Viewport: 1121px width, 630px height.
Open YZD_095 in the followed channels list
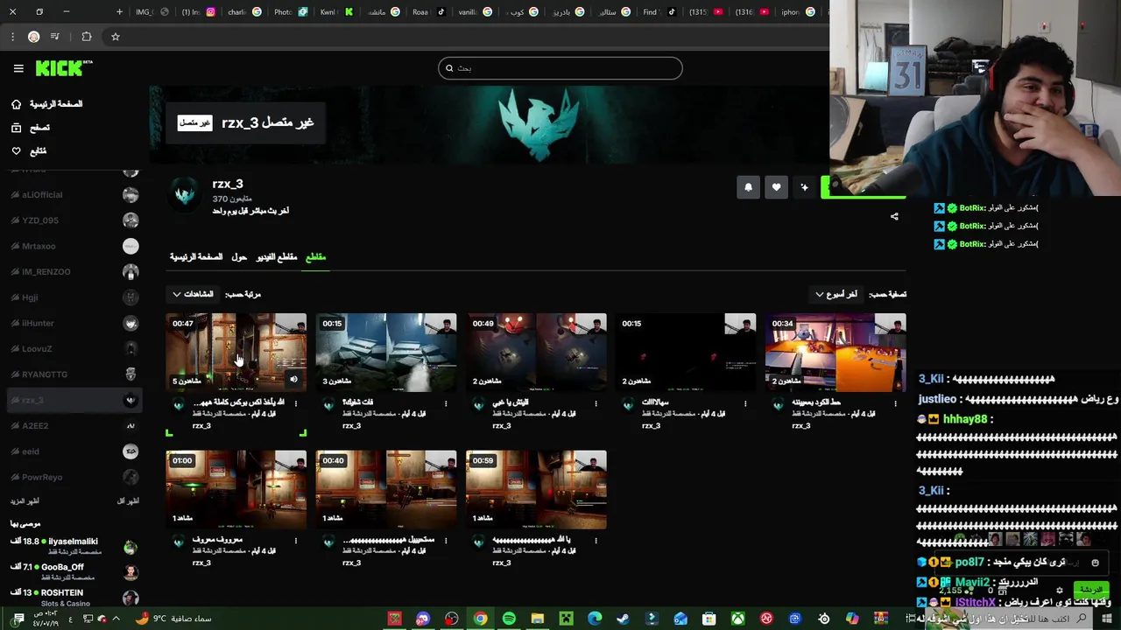74,220
